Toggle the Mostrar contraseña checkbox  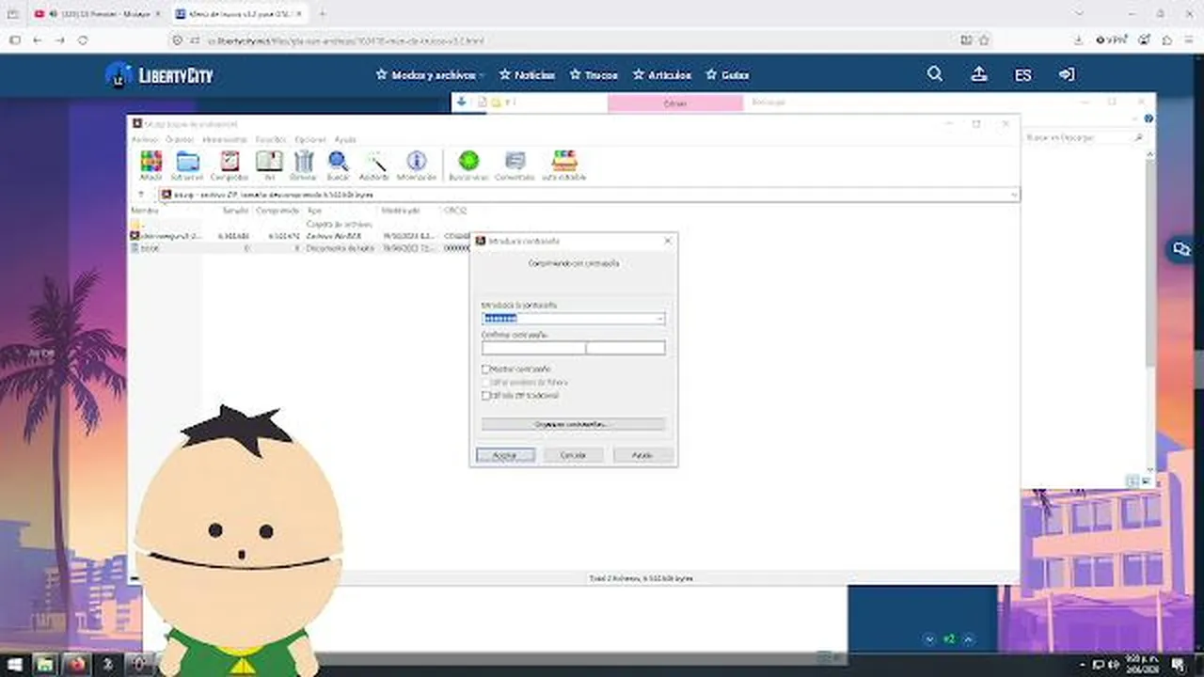pyautogui.click(x=486, y=370)
